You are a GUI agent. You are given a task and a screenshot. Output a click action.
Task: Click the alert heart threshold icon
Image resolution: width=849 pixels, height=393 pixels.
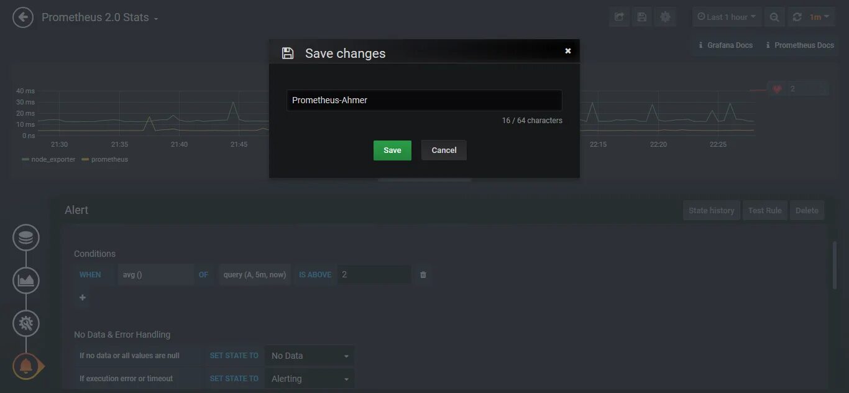pyautogui.click(x=777, y=90)
